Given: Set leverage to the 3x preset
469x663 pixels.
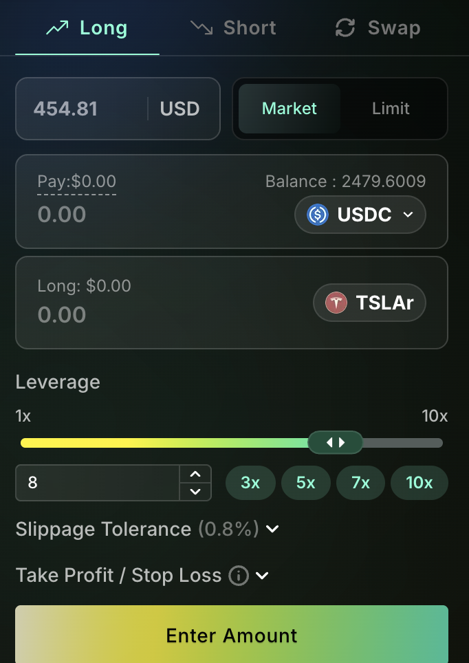Looking at the screenshot, I should coord(250,483).
